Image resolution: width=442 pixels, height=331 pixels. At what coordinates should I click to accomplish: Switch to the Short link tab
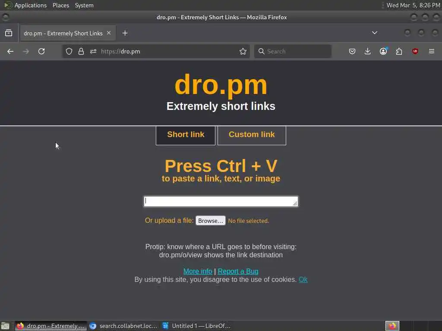[186, 135]
